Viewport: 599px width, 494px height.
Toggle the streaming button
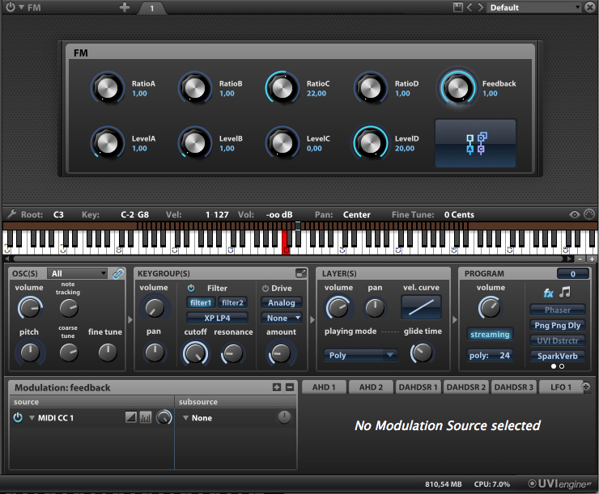click(490, 335)
